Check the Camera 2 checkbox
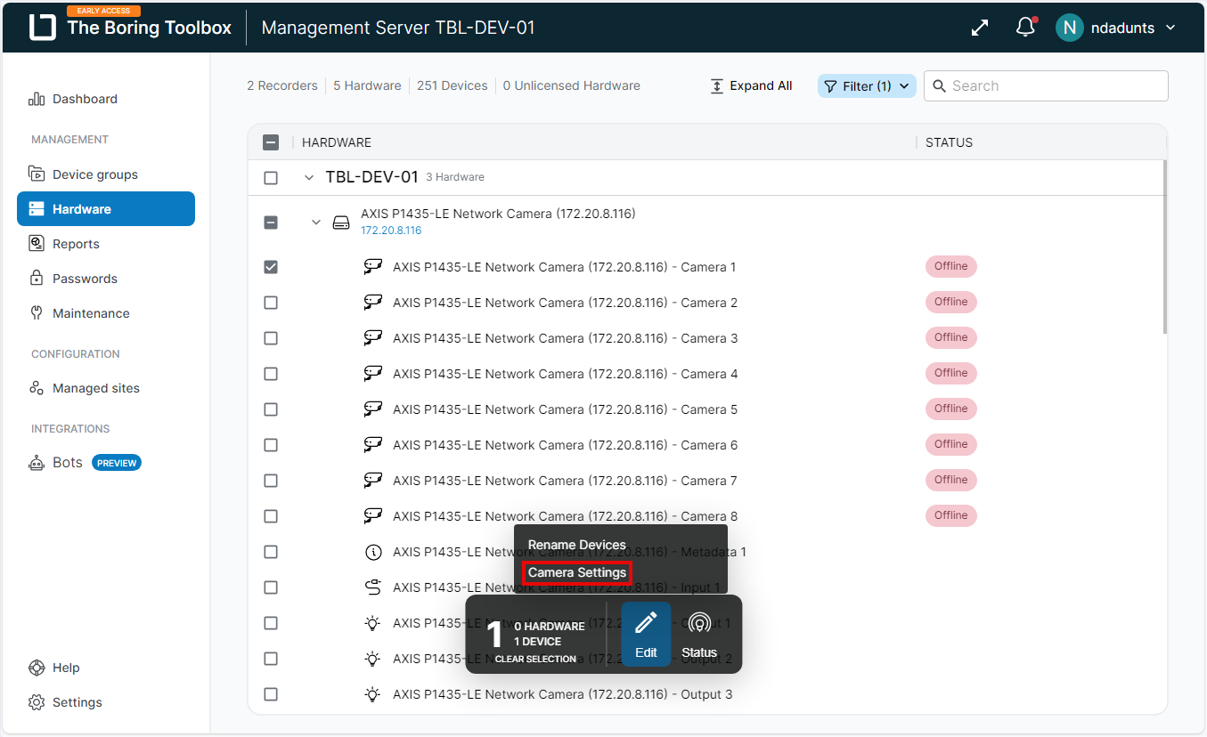Screen dimensions: 1207x737 (x=271, y=303)
